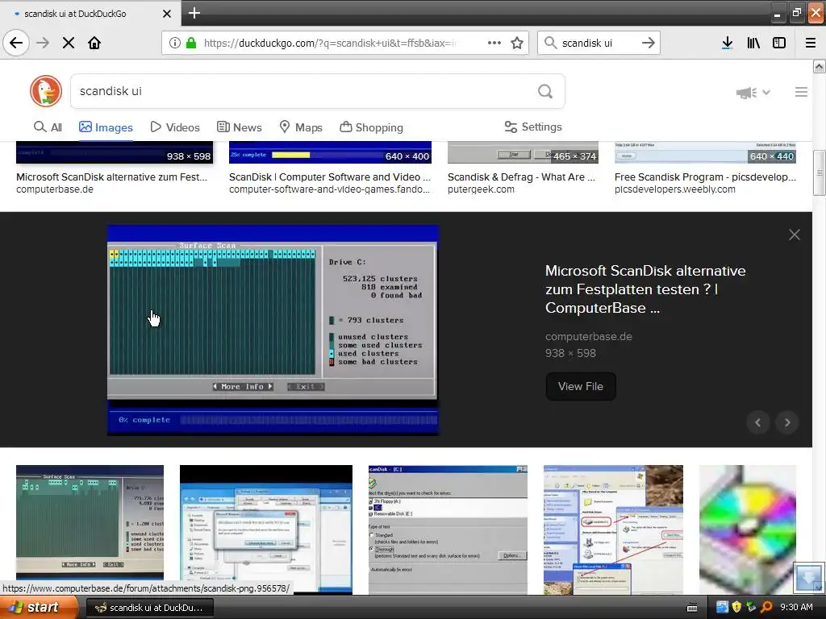The width and height of the screenshot is (826, 619).
Task: Close the scandisk ui tab
Action: (x=167, y=14)
